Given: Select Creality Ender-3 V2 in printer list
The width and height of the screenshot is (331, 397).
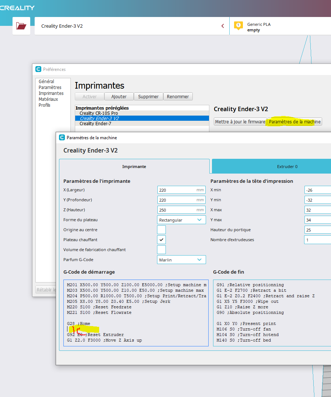Looking at the screenshot, I should [142, 118].
